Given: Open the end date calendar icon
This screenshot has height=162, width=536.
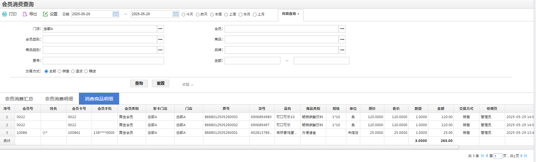Looking at the screenshot, I should [x=175, y=14].
